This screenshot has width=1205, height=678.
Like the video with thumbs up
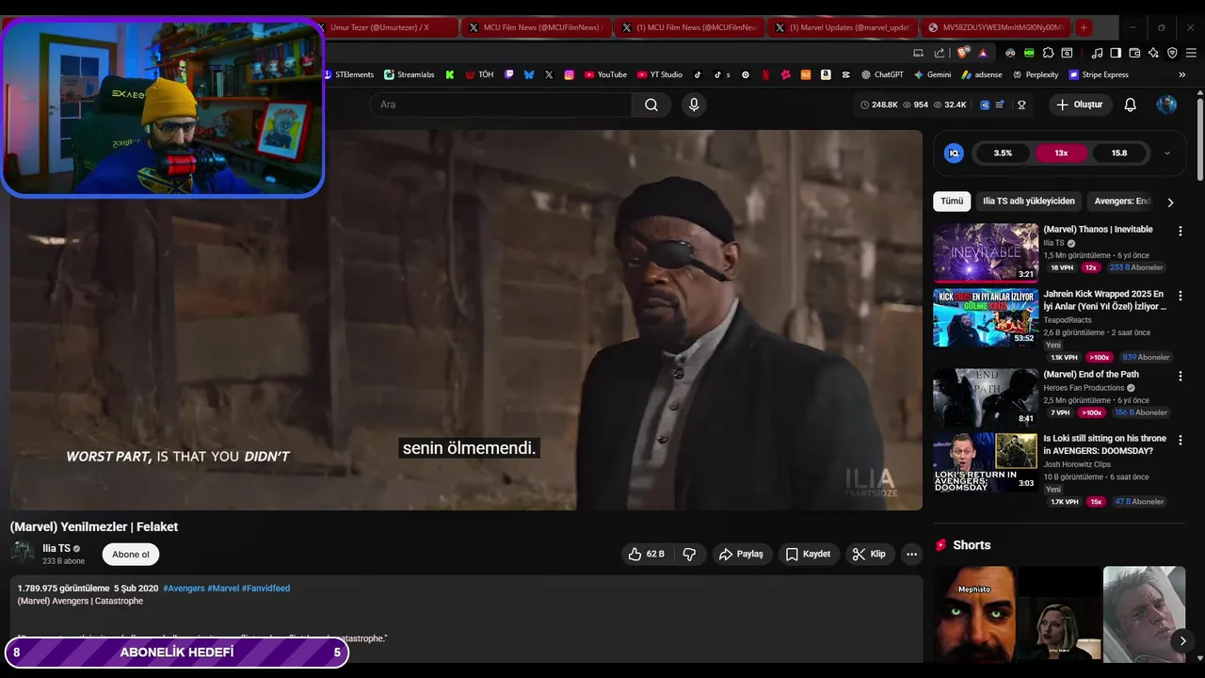648,554
